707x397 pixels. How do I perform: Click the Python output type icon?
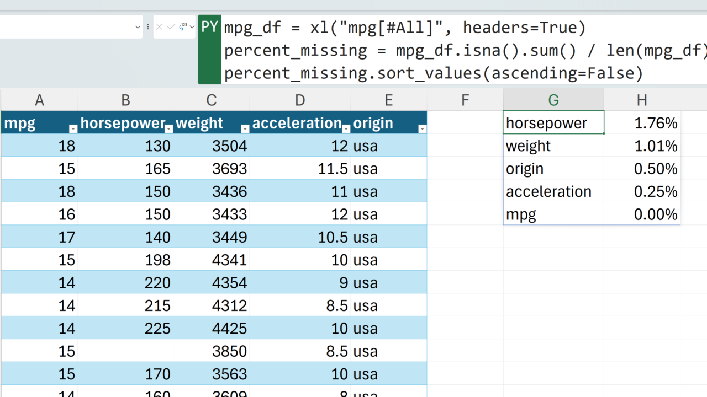183,26
